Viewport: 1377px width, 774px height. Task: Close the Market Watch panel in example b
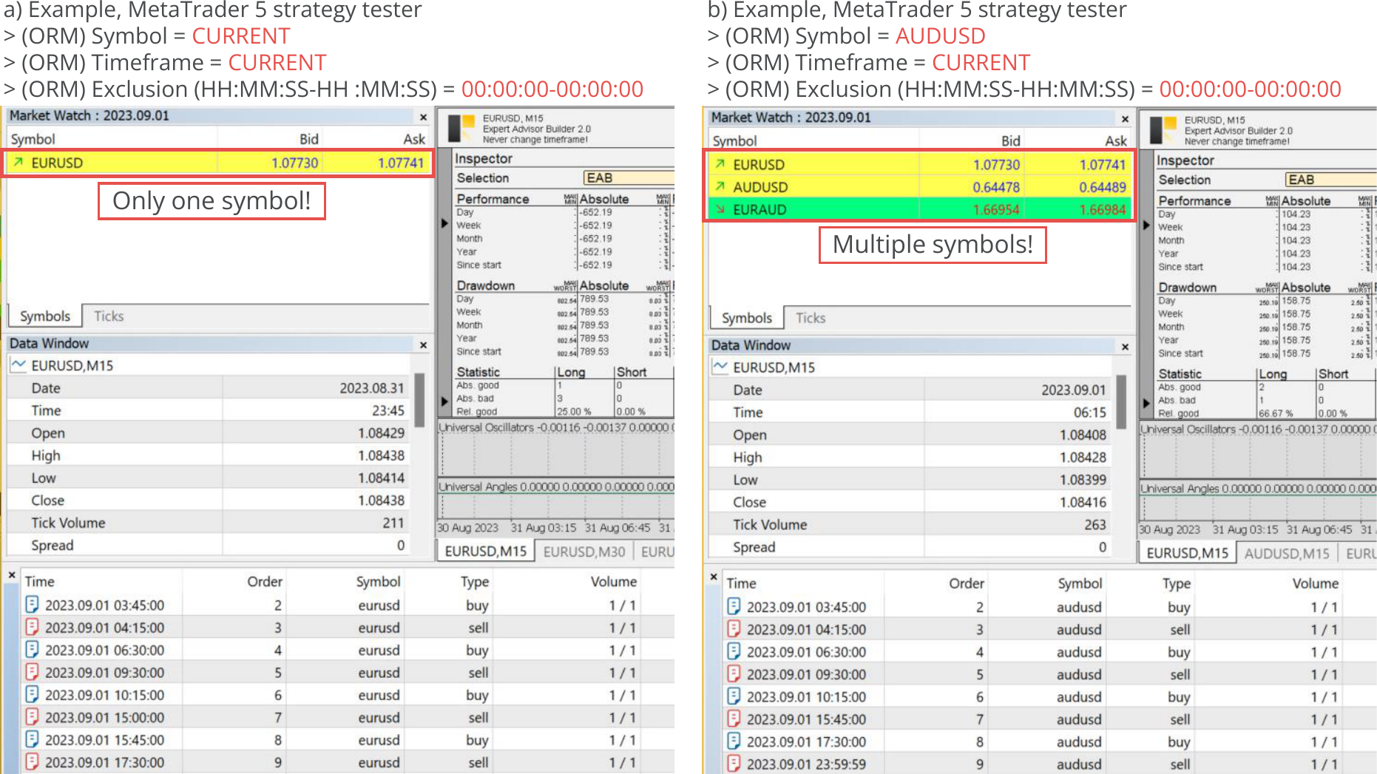[1125, 119]
